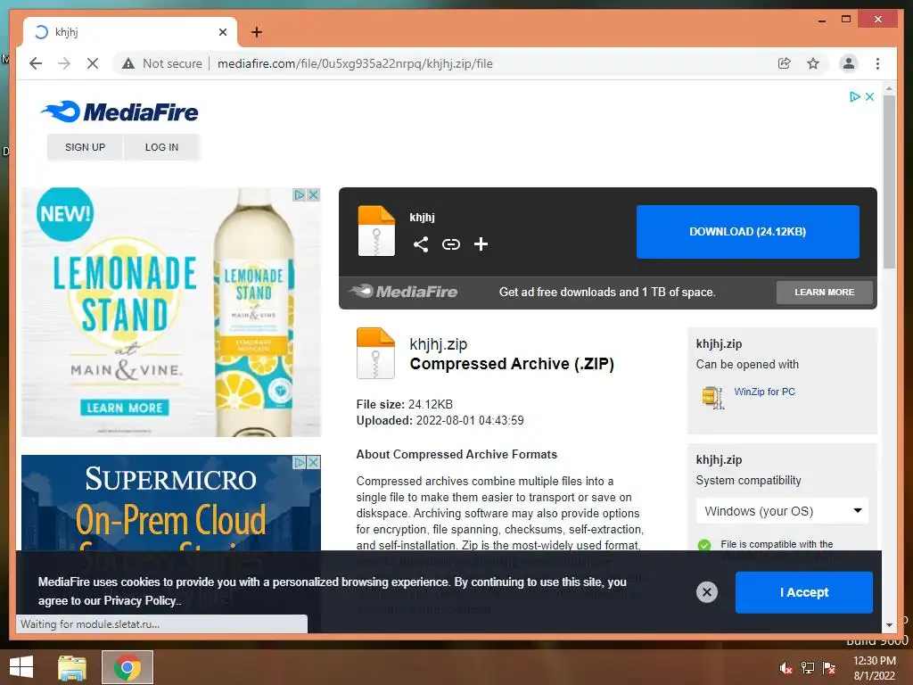Click the Chrome taskbar icon
Viewport: 913px width, 685px height.
pyautogui.click(x=127, y=667)
